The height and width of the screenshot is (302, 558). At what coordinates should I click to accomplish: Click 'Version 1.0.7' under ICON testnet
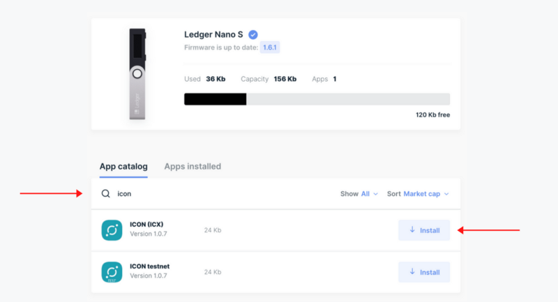pos(149,275)
